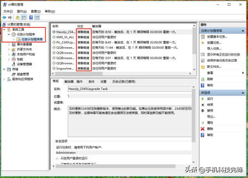Switch to the 操作 tab in details
The width and height of the screenshot is (248, 178).
click(79, 81)
